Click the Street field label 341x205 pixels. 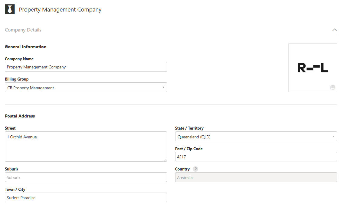point(10,128)
